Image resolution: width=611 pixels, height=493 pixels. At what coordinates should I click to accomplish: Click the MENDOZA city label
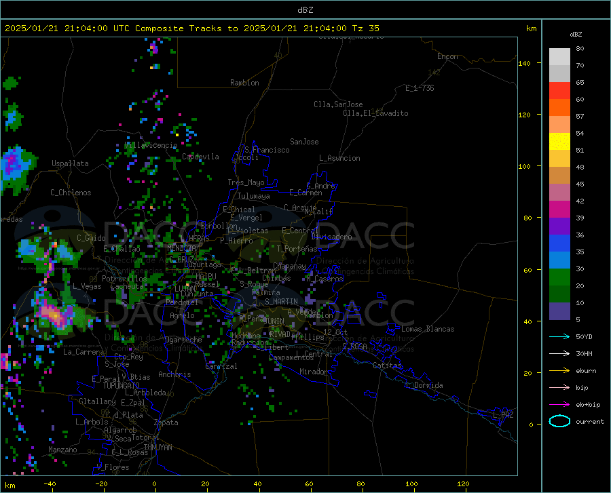181,248
